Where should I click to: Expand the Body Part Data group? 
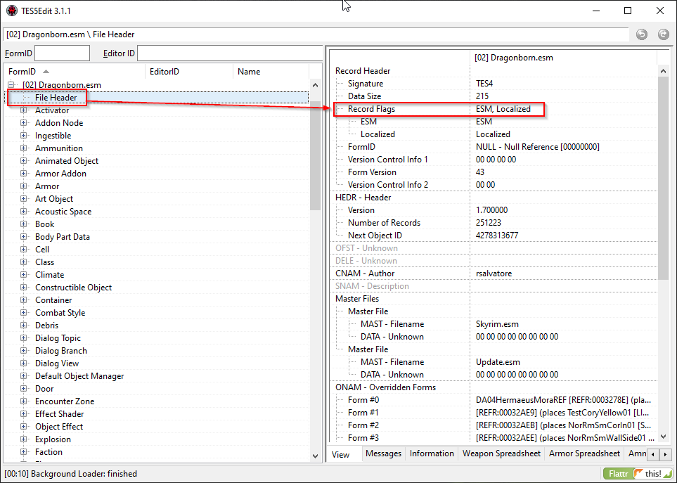click(24, 236)
